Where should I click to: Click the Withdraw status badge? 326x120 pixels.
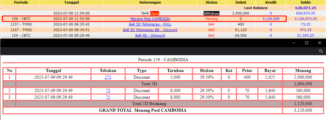coord(211,13)
